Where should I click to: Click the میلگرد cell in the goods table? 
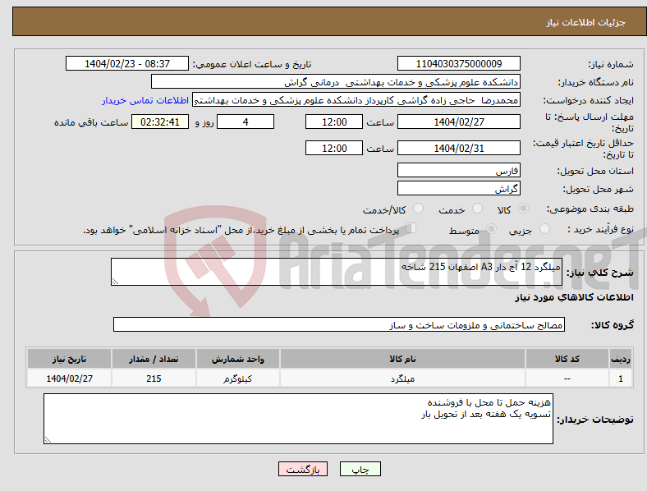point(402,379)
